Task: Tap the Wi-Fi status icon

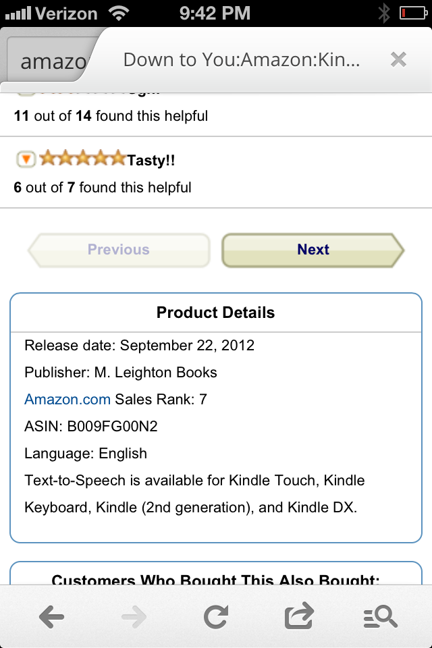Action: pos(119,13)
